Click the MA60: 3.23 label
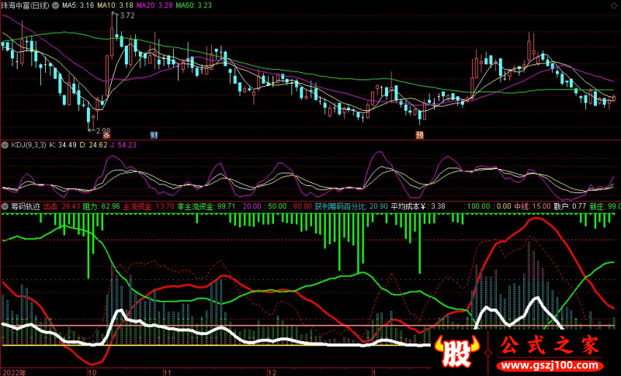Screen dimensions: 621x376 coord(193,5)
